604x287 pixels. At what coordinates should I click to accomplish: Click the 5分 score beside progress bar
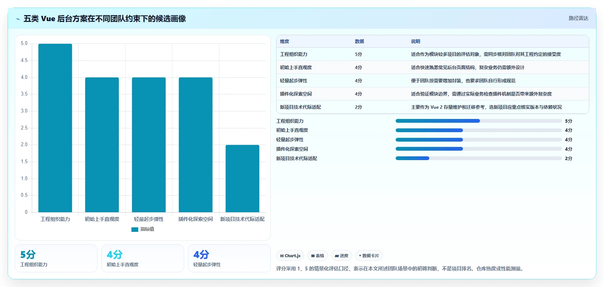point(568,121)
